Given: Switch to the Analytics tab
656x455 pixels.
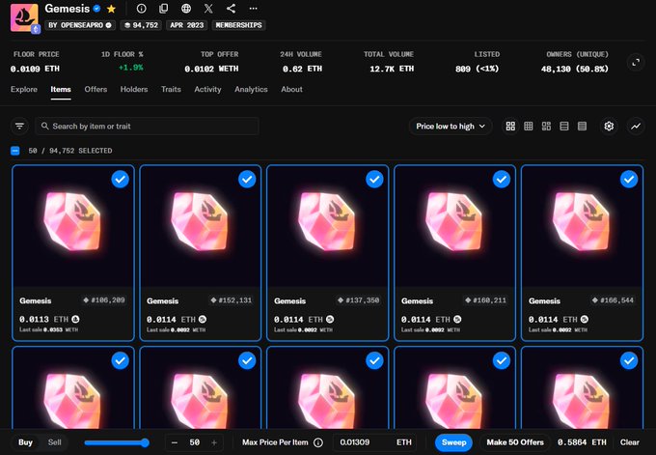Looking at the screenshot, I should click(x=251, y=89).
